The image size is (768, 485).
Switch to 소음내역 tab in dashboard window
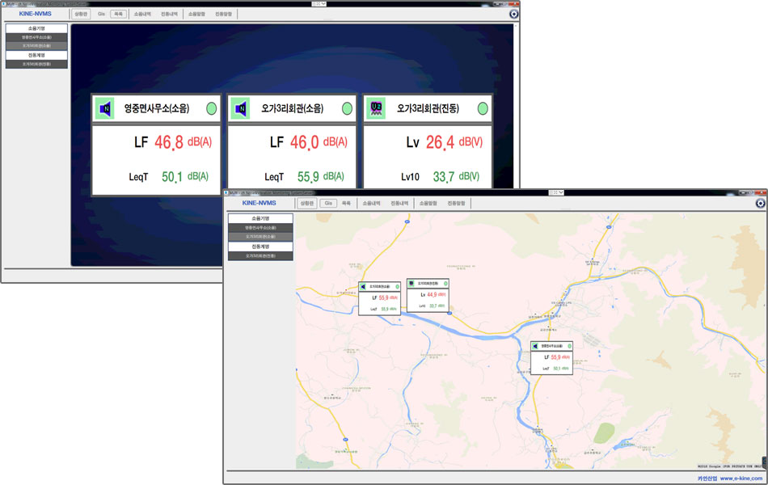pos(142,14)
